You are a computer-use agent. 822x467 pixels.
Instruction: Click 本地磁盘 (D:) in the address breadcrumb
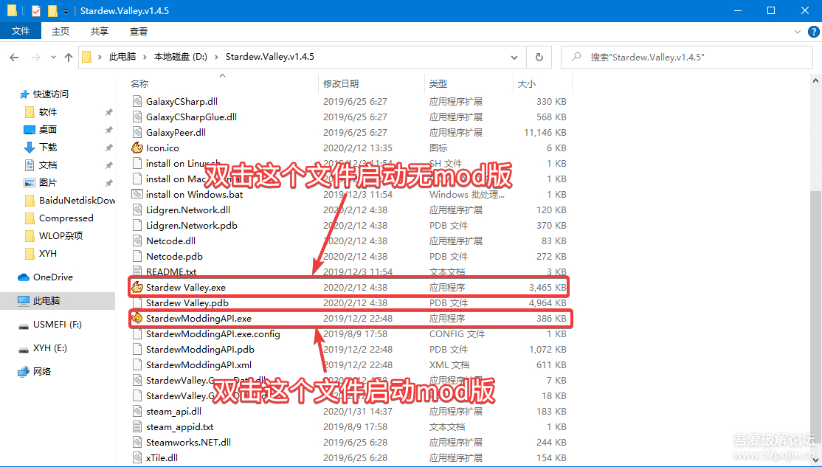tap(180, 57)
